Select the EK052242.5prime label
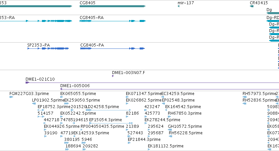This screenshot has width=279, height=151. (x=78, y=113)
